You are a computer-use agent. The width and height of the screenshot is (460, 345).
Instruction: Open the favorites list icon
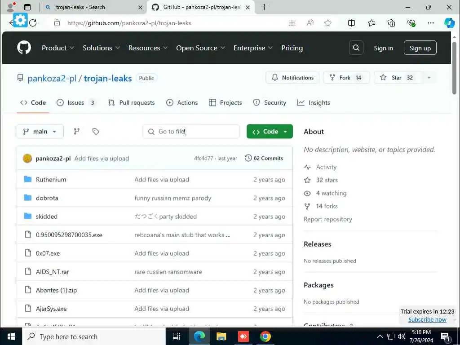click(x=372, y=23)
